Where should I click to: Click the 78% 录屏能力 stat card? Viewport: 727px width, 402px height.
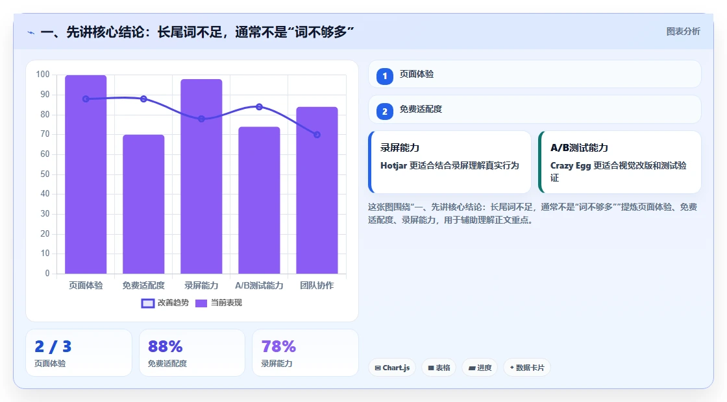[305, 353]
